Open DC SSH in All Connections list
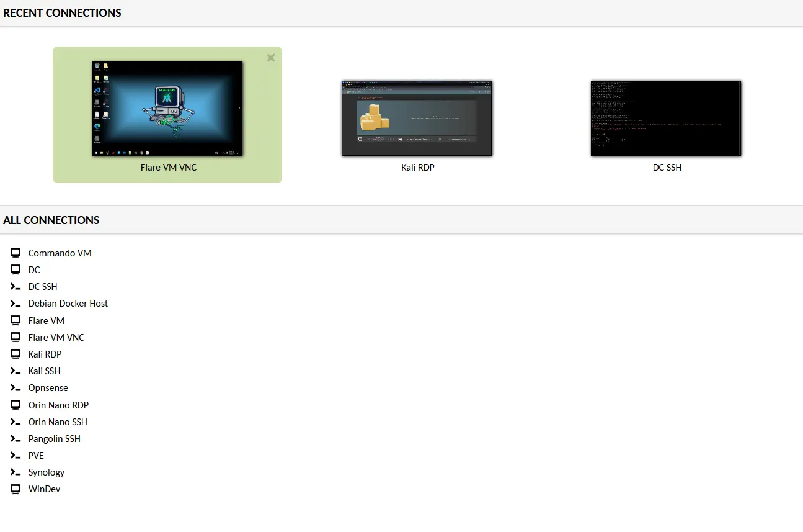Viewport: 803px width, 532px height. pyautogui.click(x=43, y=287)
